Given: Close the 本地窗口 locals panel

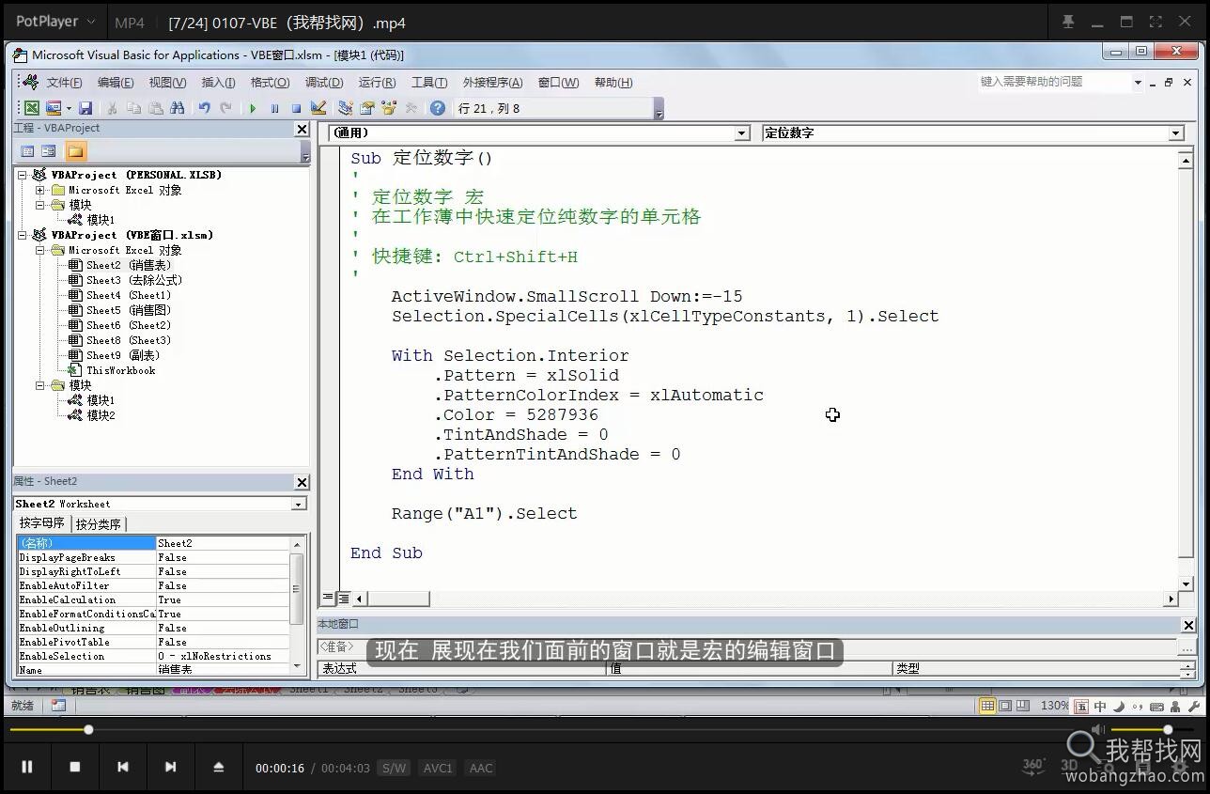Looking at the screenshot, I should click(1188, 625).
